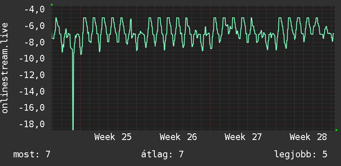Image resolution: width=341 pixels, height=166 pixels.
Task: Click the onlinestream.live vertical axis title
Action: [5, 68]
